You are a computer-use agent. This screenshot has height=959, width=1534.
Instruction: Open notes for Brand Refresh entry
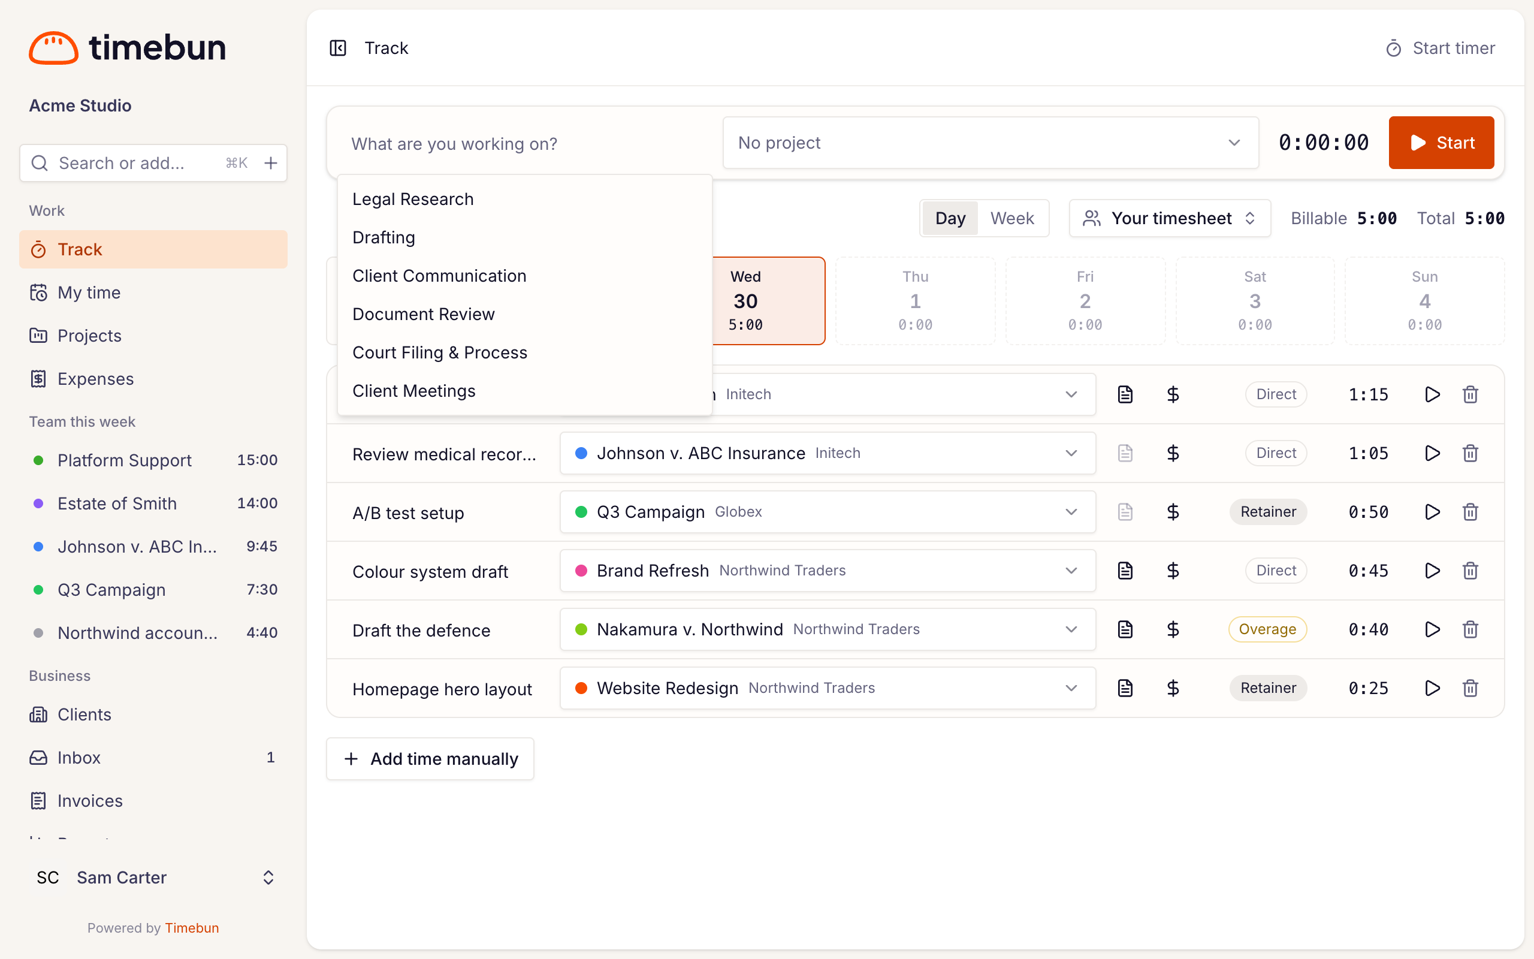click(x=1125, y=571)
